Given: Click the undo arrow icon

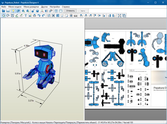Looking at the screenshot, I should point(39,16).
